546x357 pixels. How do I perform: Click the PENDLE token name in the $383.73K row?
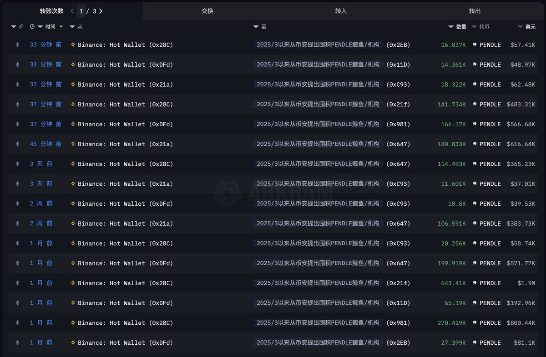pyautogui.click(x=490, y=223)
